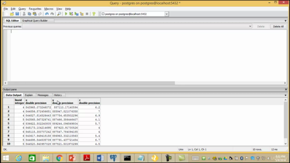The height and width of the screenshot is (163, 290).
Task: Select row header 5
Action: tap(9, 124)
